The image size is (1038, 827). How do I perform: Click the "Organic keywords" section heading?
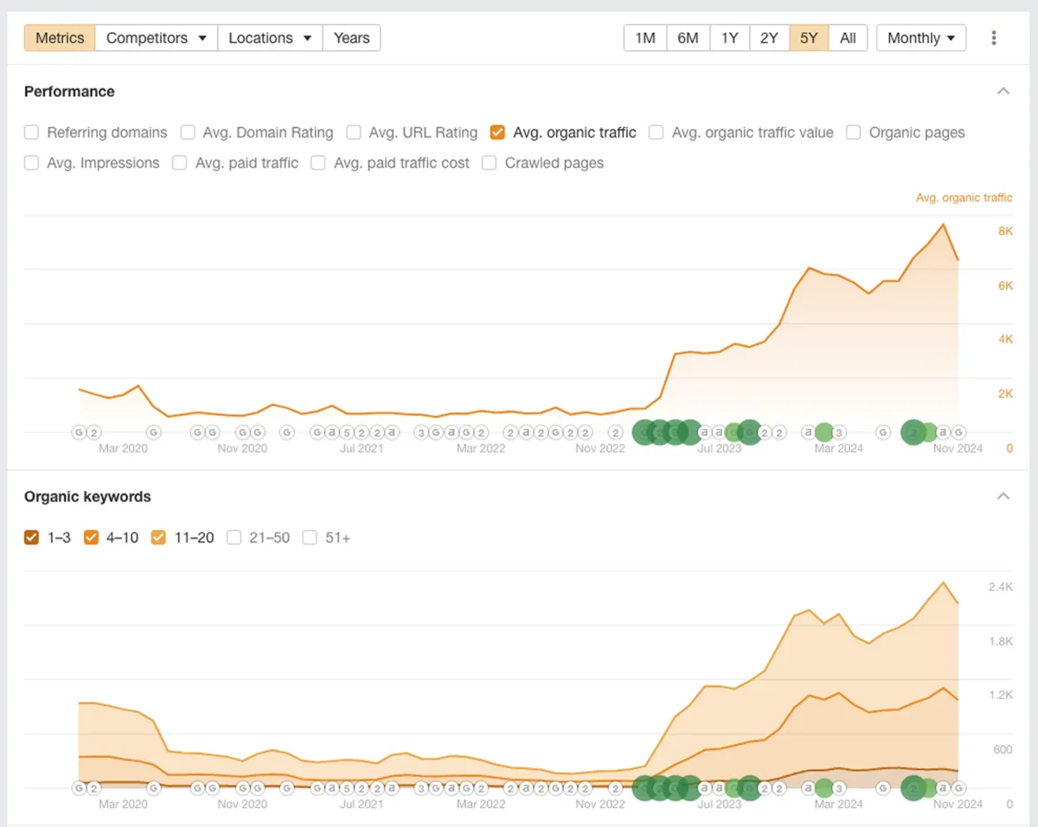(87, 497)
